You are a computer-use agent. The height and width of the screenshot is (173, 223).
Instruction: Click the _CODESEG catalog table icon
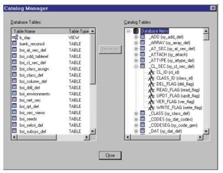coord(143,125)
